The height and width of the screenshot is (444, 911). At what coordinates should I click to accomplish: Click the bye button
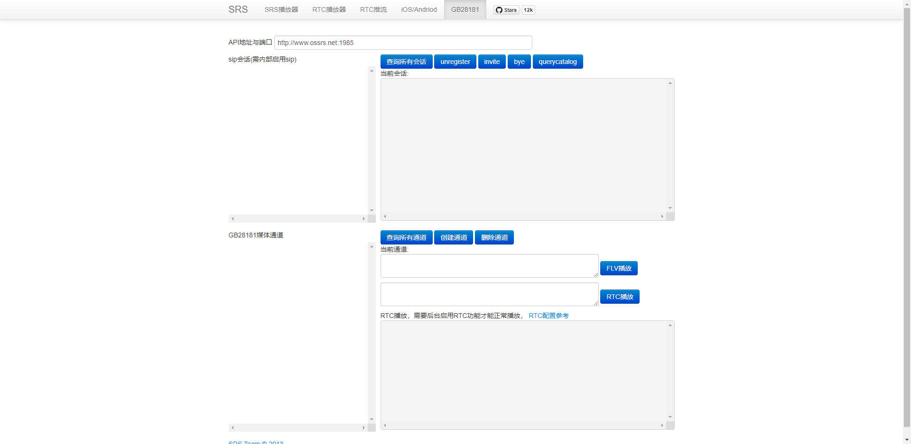[x=519, y=62]
